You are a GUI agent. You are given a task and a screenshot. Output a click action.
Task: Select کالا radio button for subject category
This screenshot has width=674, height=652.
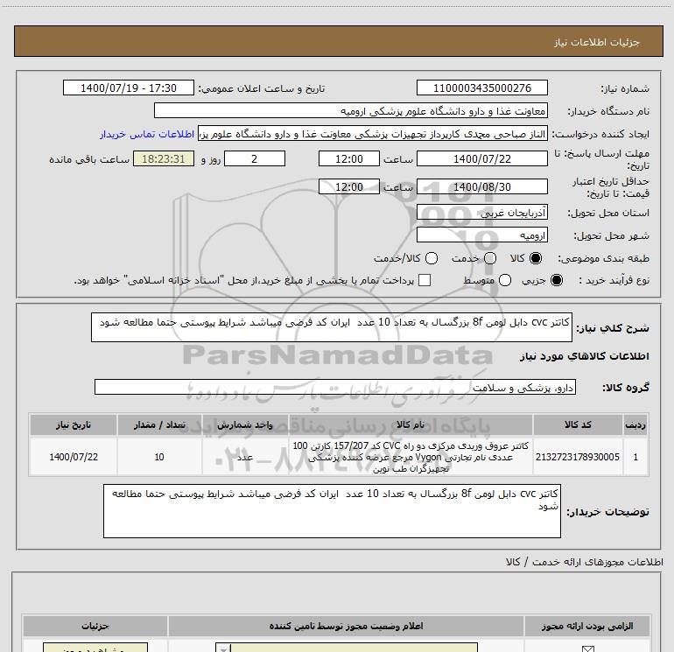pos(536,258)
